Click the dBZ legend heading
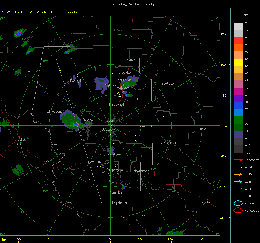Screen dimensions: 260x243 click(245, 15)
